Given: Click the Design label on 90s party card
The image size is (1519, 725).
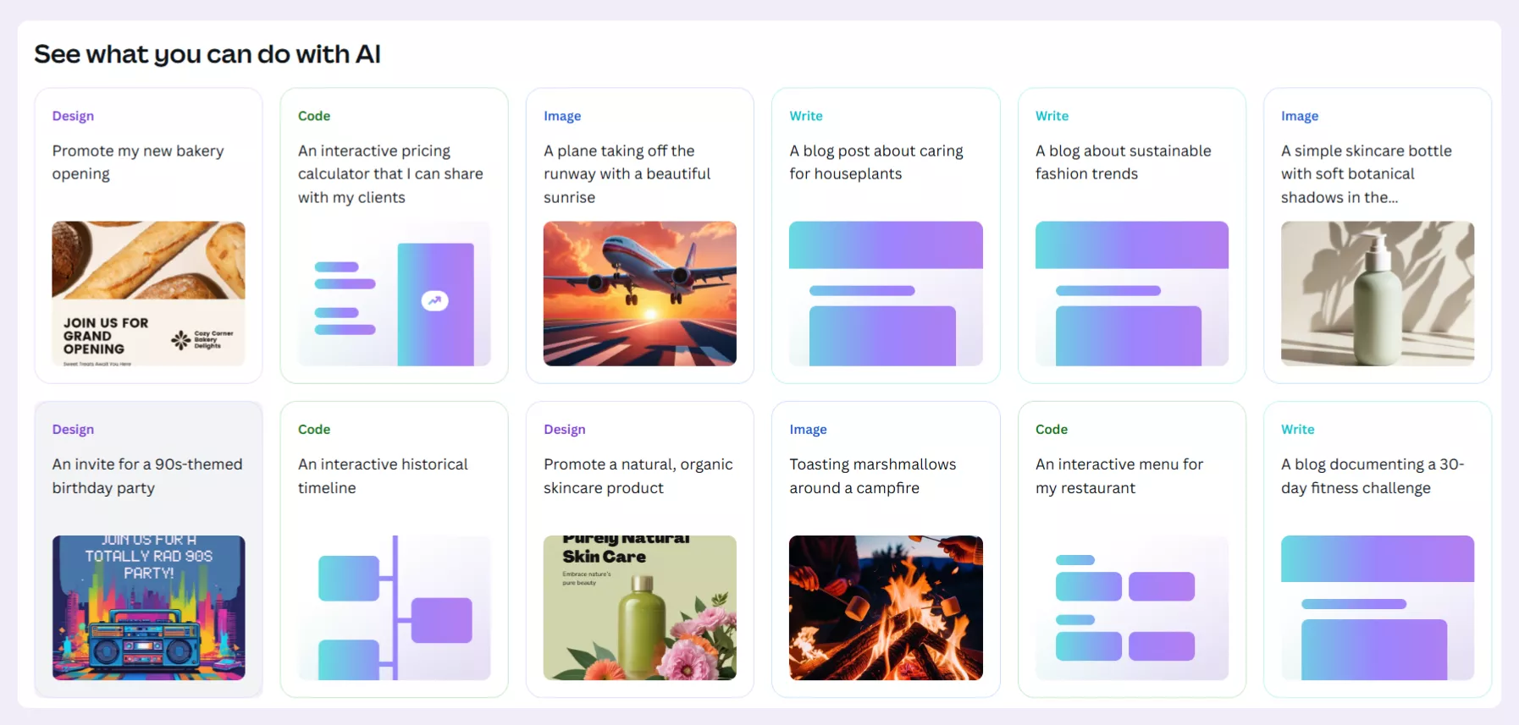Looking at the screenshot, I should [x=73, y=430].
